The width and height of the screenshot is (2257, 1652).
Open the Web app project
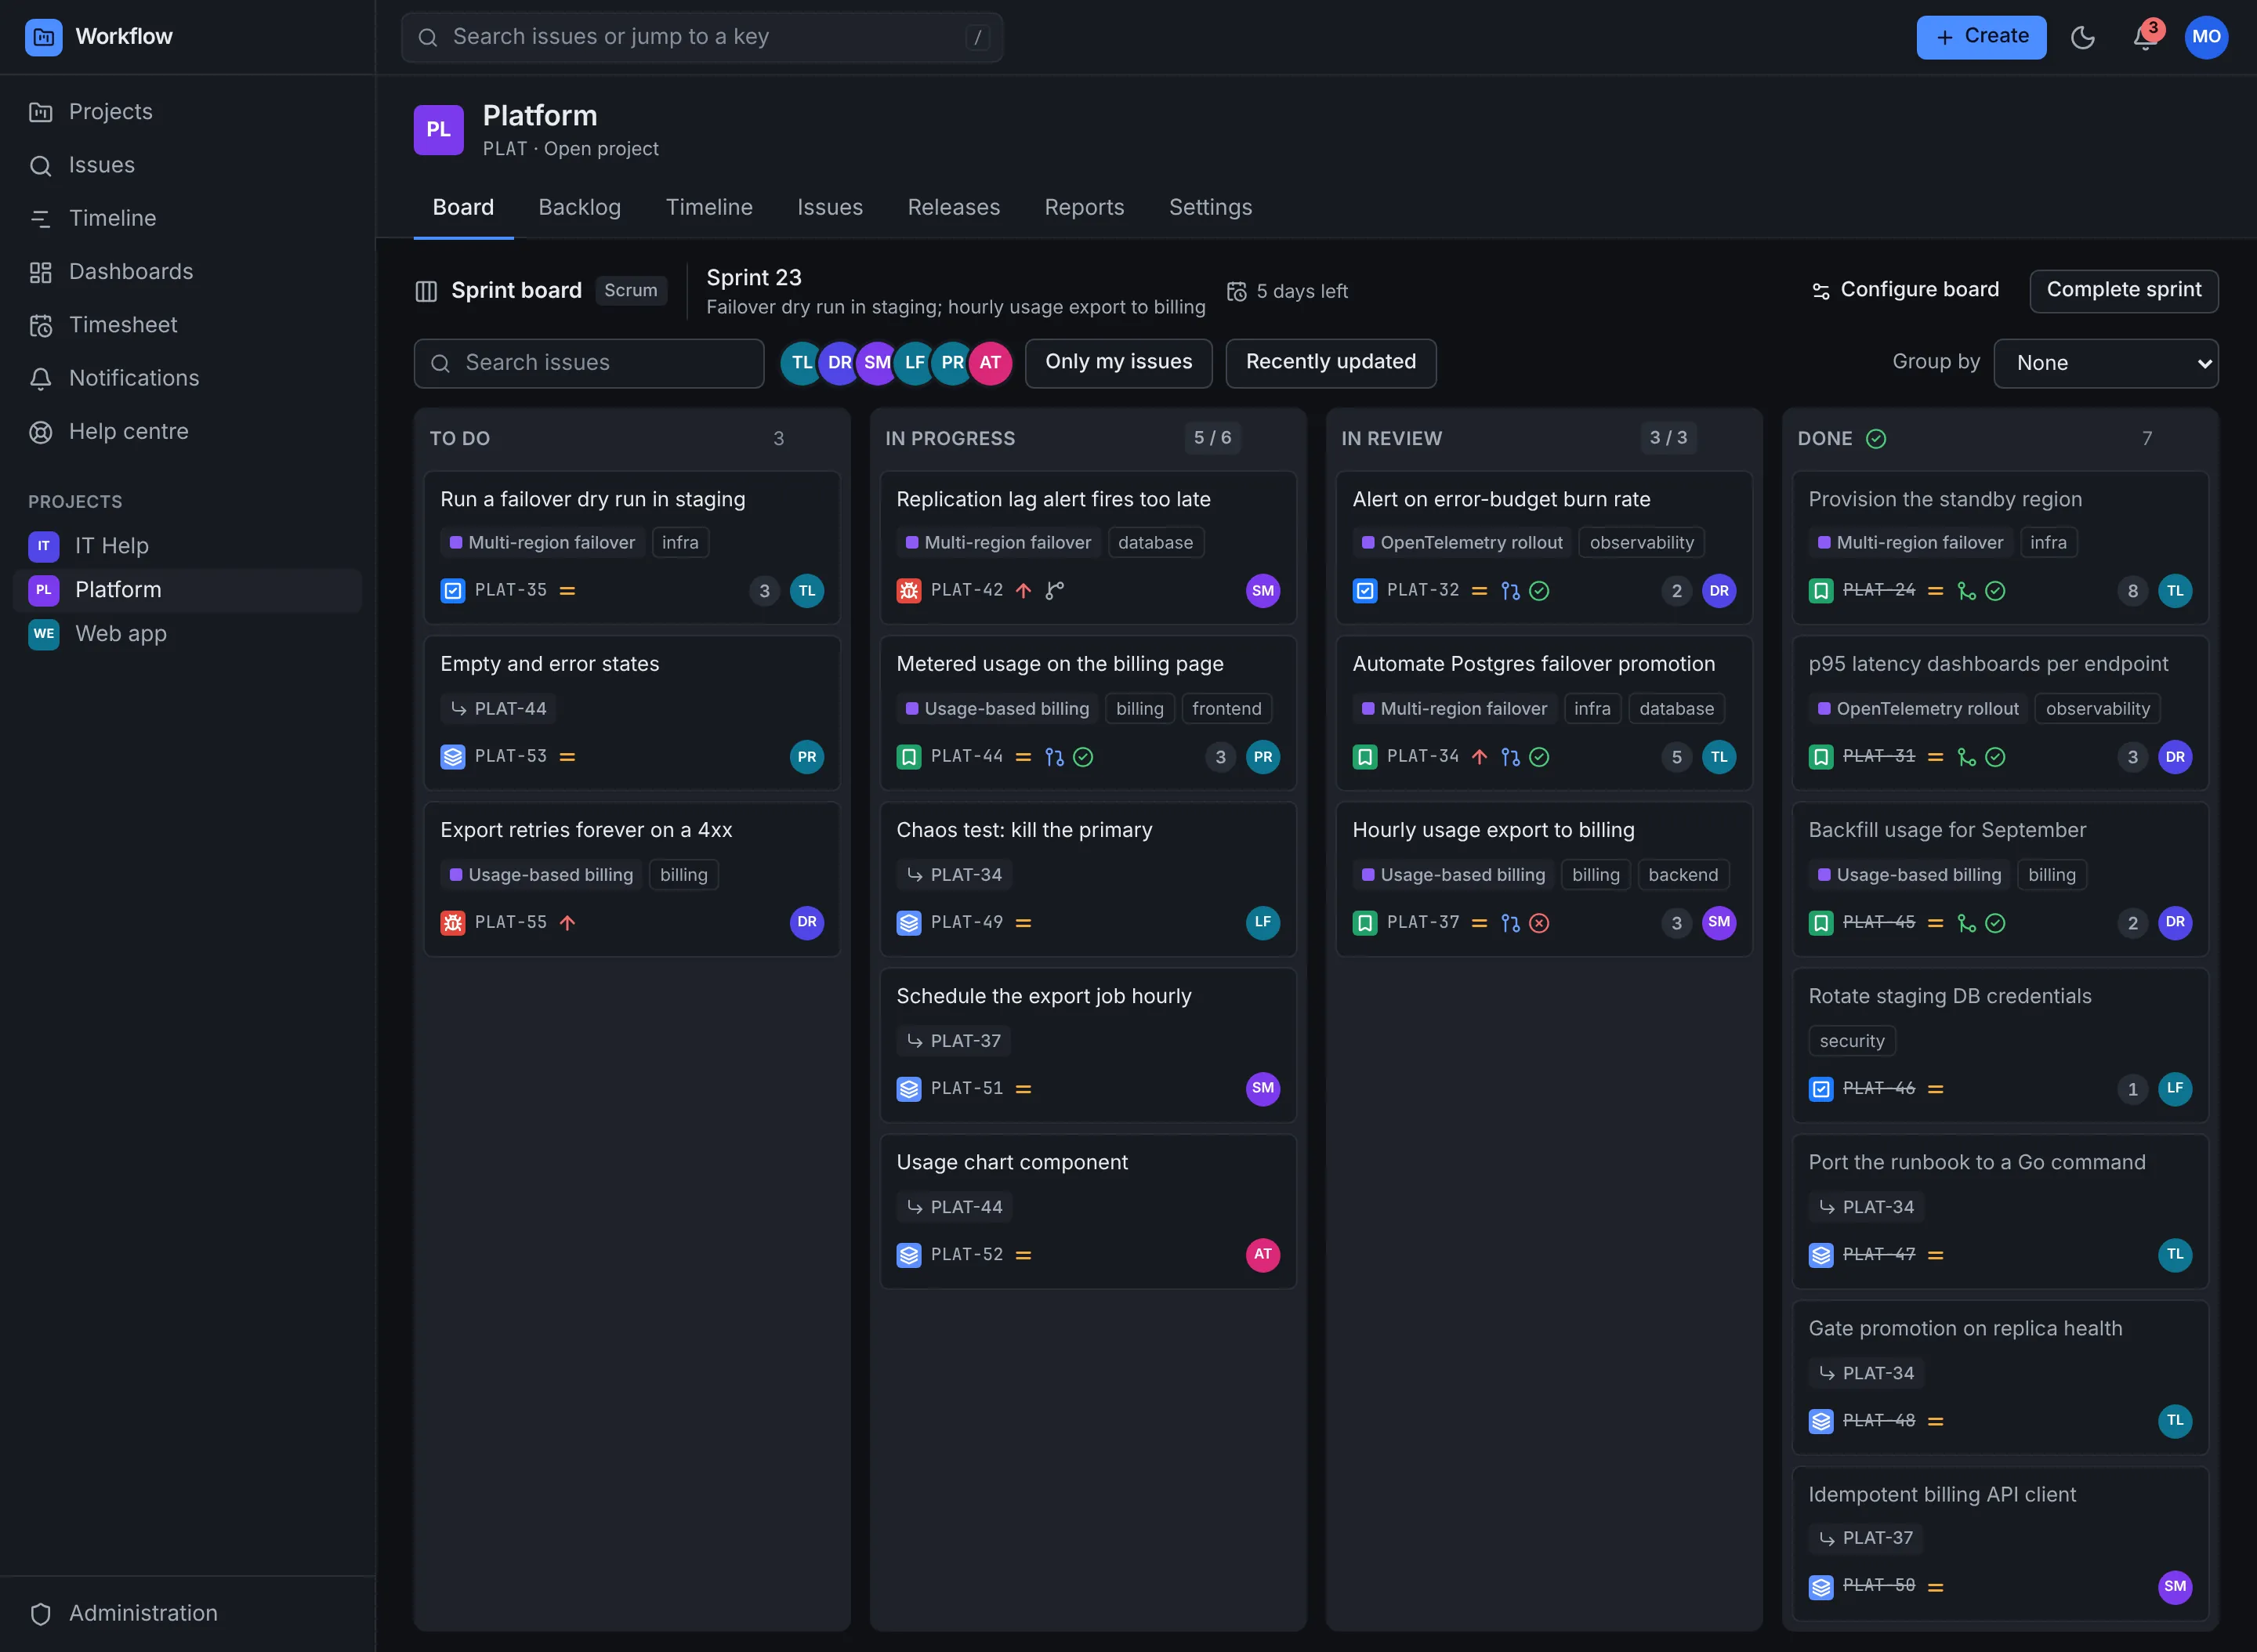click(x=188, y=634)
